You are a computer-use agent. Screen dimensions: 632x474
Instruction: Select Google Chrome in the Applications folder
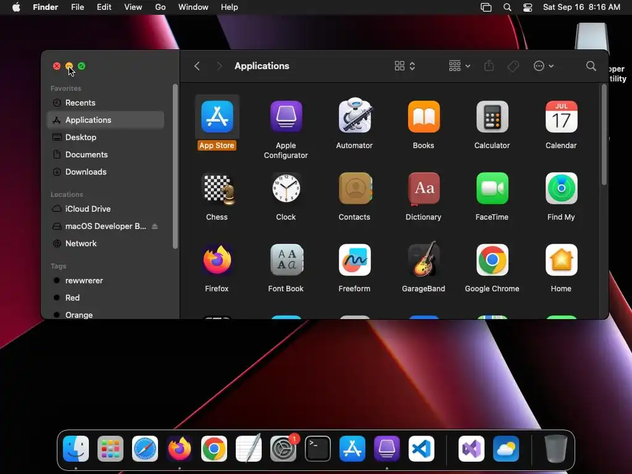(492, 260)
